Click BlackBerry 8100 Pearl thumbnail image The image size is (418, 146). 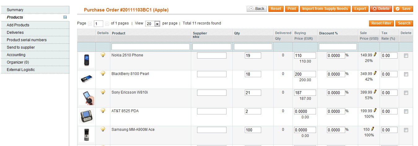click(x=86, y=79)
